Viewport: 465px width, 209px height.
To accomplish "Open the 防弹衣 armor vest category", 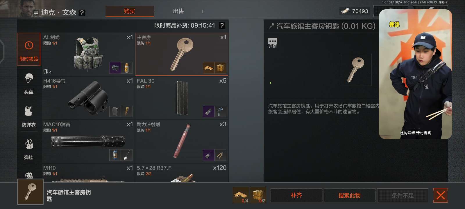I will click(x=29, y=117).
